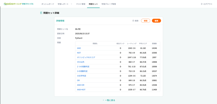The width and height of the screenshot is (217, 104).
Task: Click exam count 2097
Action: click(x=154, y=57)
